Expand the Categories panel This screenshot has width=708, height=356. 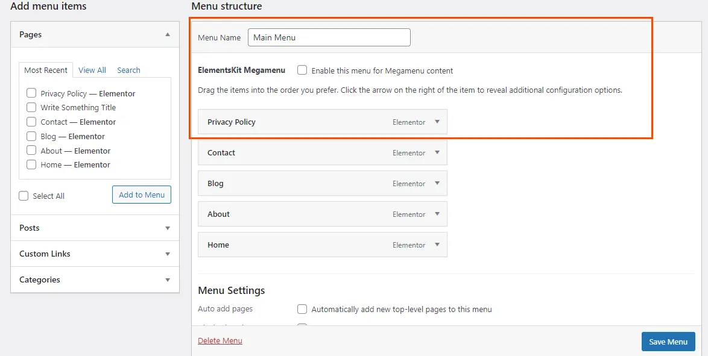coord(168,279)
